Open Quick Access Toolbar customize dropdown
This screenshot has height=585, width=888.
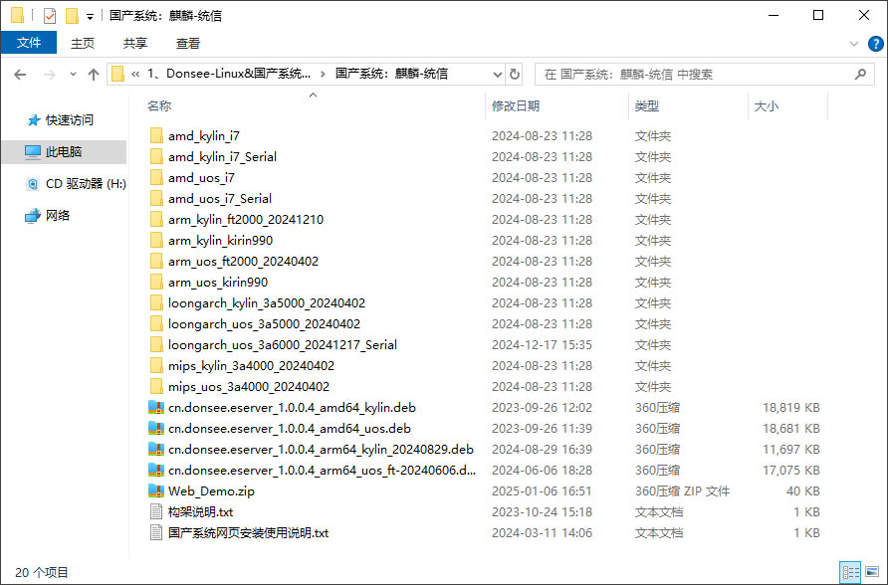click(90, 16)
